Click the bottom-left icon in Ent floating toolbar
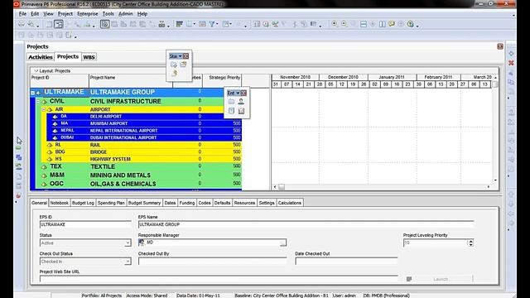Viewport: 530px width, 298px height. click(231, 111)
